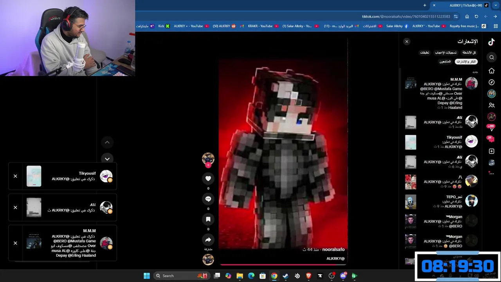
Task: Open the M.M.M mention notification in the panel
Action: point(441,93)
